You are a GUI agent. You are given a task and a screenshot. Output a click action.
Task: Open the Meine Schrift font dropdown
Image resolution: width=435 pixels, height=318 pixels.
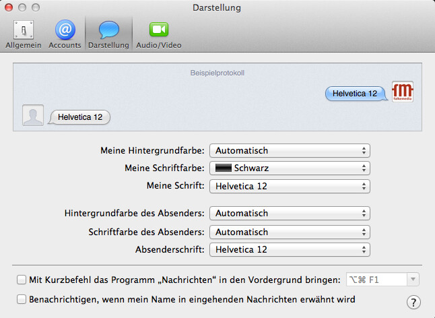[290, 186]
